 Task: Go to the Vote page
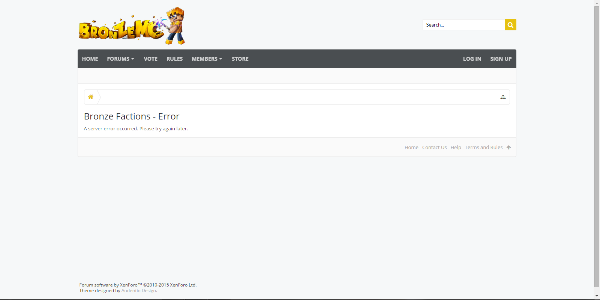pyautogui.click(x=150, y=59)
